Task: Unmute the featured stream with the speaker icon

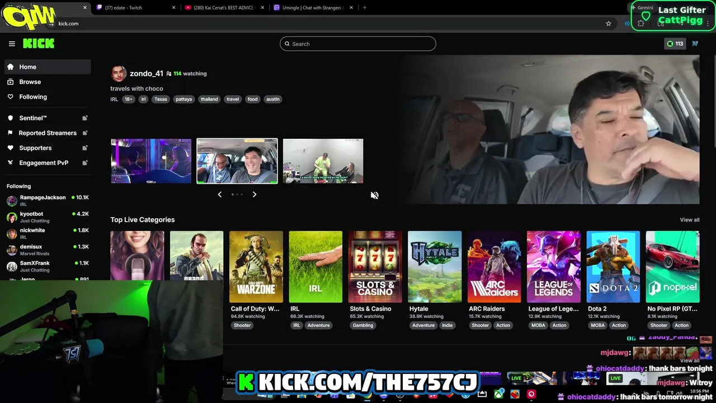Action: click(375, 195)
